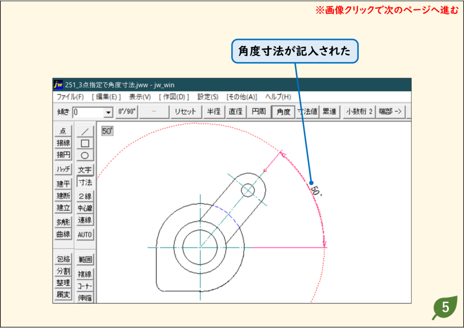This screenshot has height=328, width=464.
Task: Click the 累進 progressive dimension button
Action: tap(329, 112)
